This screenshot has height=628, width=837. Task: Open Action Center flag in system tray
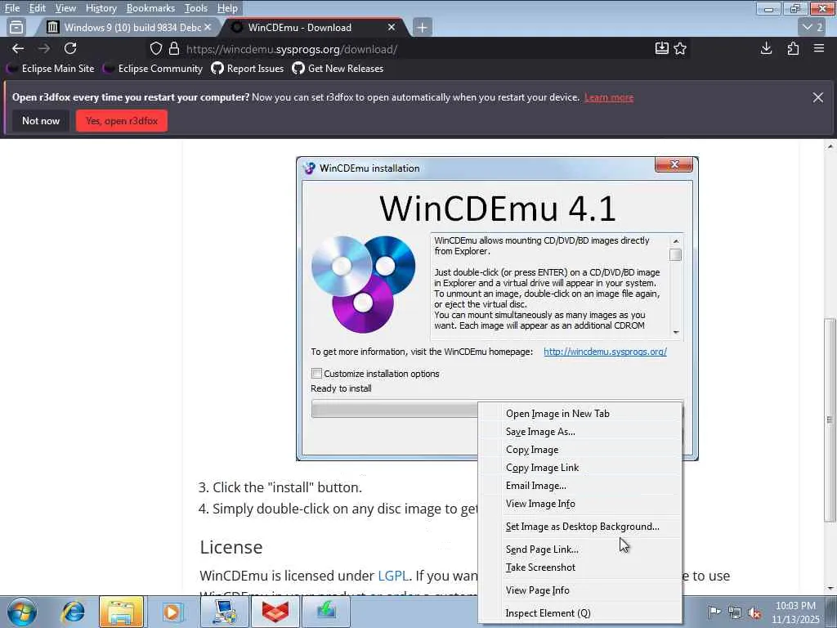pos(714,612)
